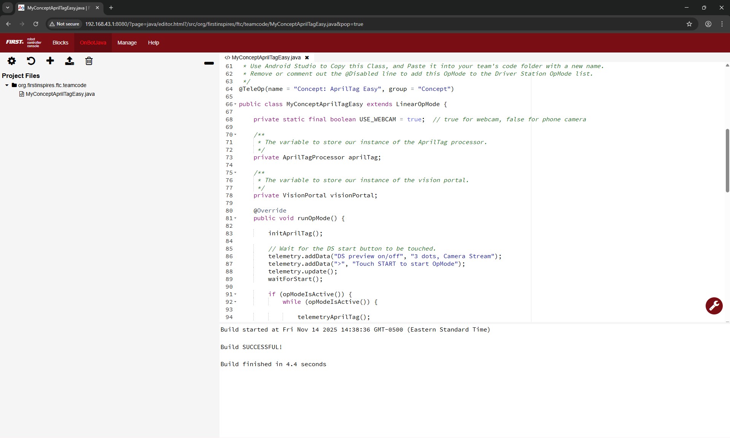This screenshot has width=730, height=438.
Task: Open the Blocks menu
Action: coord(60,43)
